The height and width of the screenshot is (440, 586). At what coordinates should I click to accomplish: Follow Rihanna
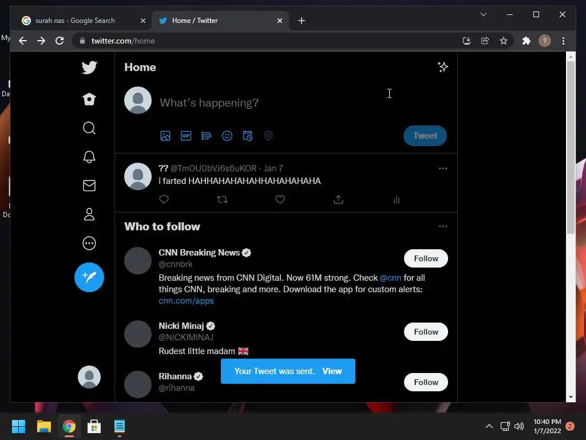click(426, 382)
